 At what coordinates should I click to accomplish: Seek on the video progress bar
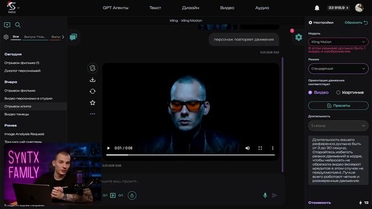(191, 155)
